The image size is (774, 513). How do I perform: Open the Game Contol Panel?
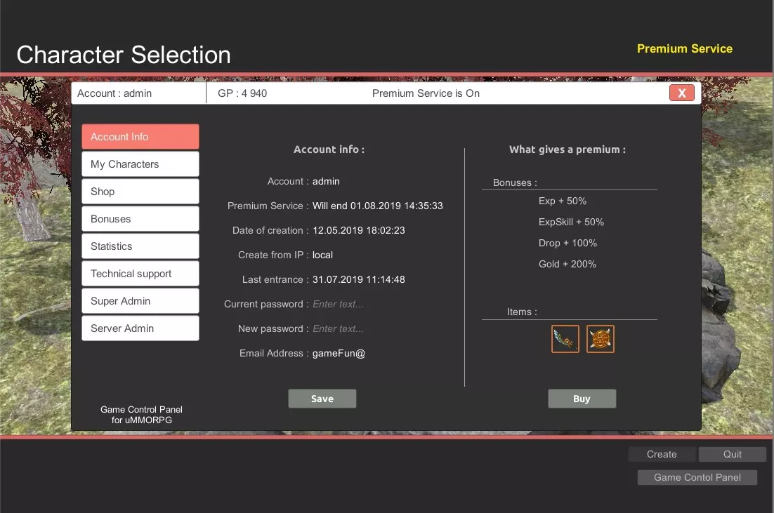coord(696,477)
